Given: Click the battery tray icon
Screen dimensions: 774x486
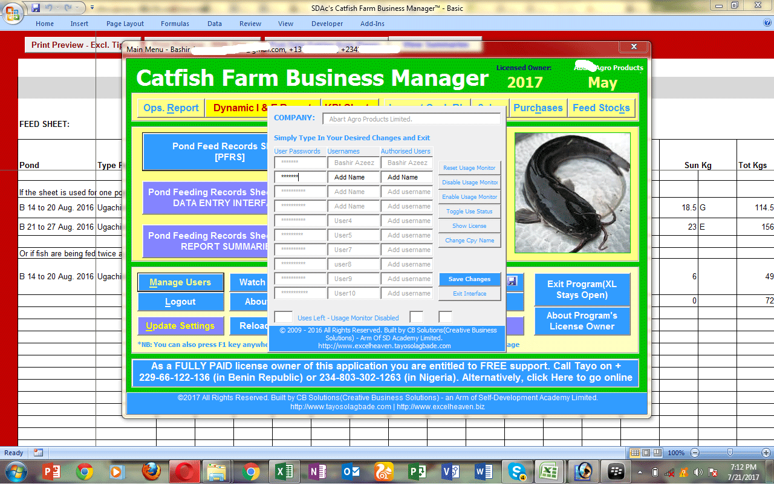Looking at the screenshot, I should (655, 472).
